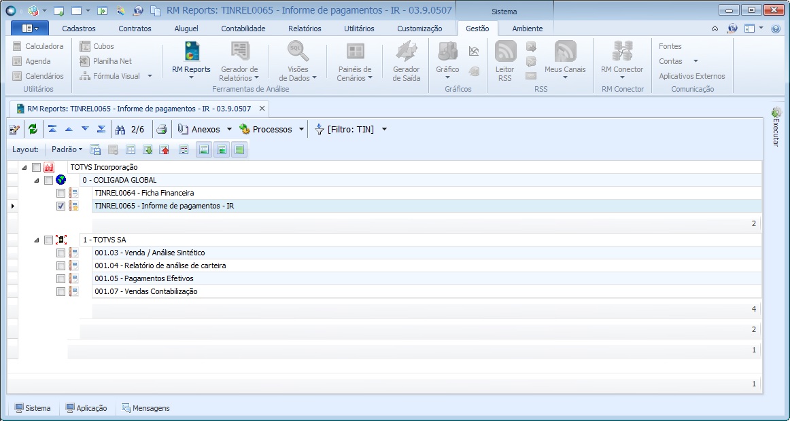
Task: Check 001.03 Venda / Análise Sintético checkbox
Action: coord(61,253)
